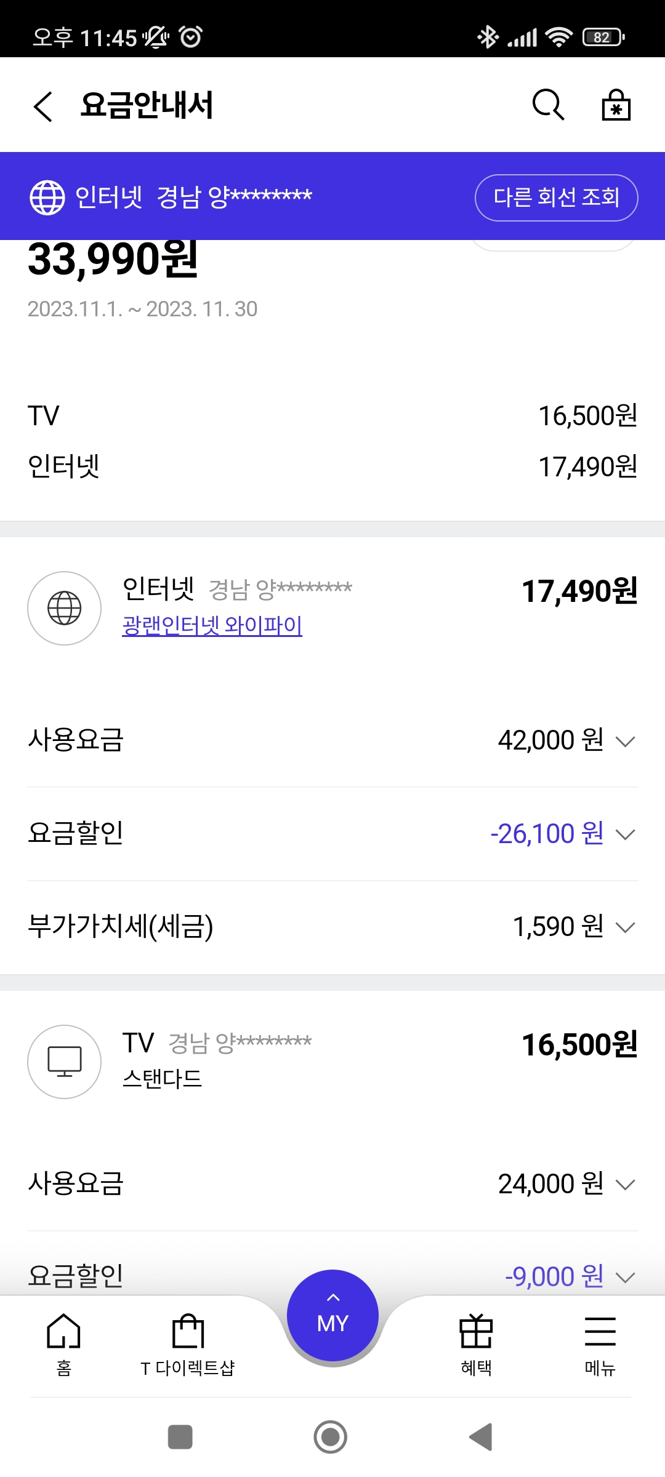665x1477 pixels.
Task: Tap the 인터넷 17,490원 summary row
Action: 332,466
